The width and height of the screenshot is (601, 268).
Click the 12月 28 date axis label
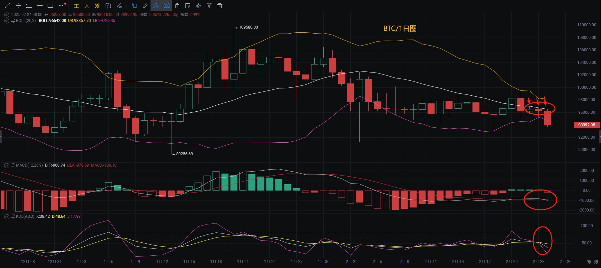[x=28, y=262]
